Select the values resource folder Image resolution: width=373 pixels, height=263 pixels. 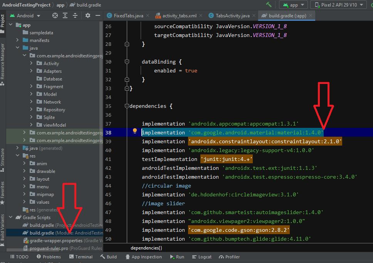(39, 202)
